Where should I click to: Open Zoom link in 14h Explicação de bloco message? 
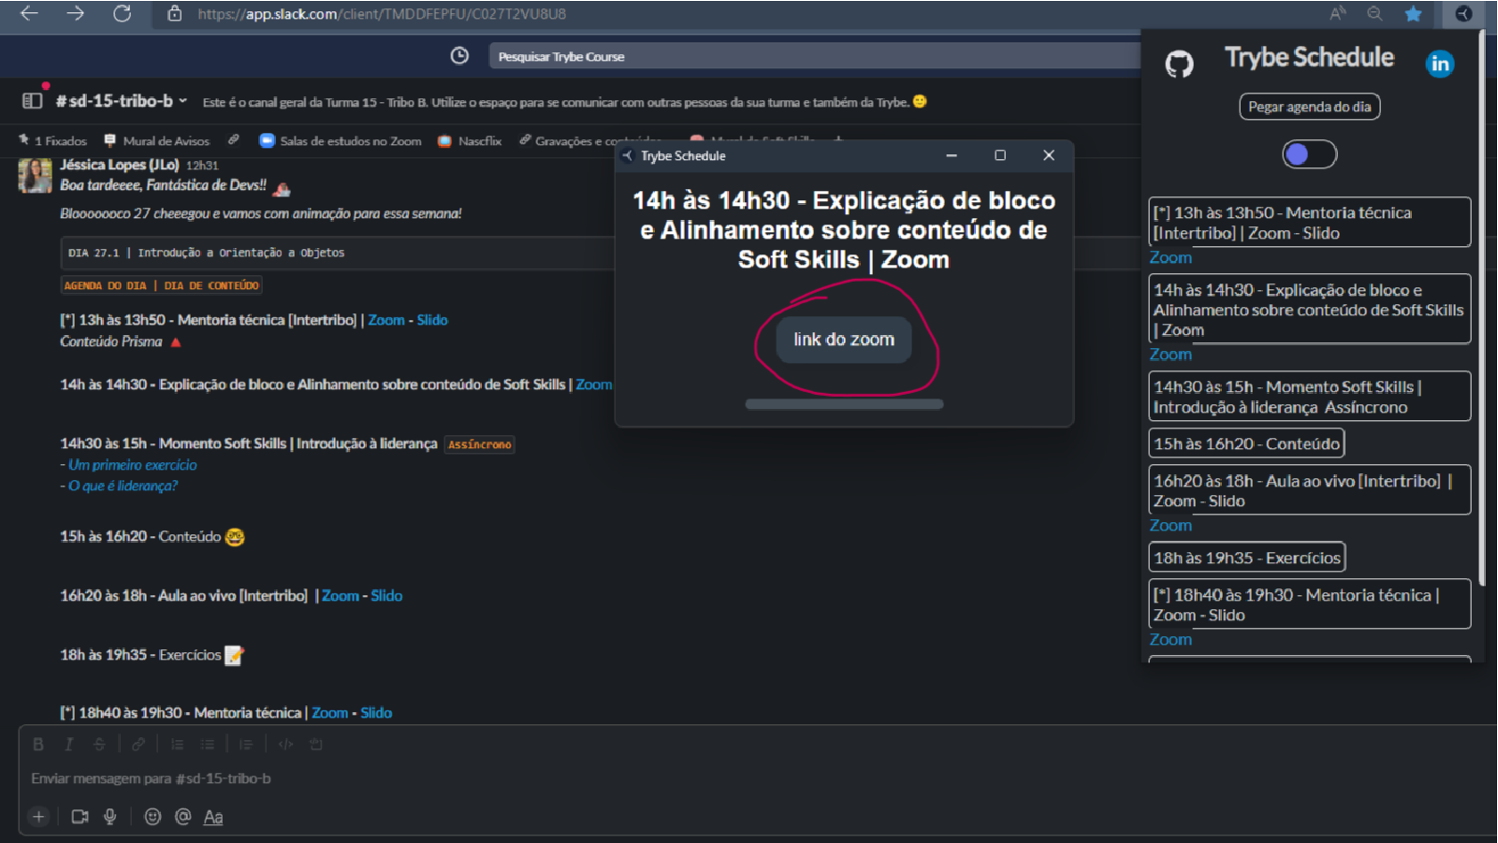click(594, 385)
